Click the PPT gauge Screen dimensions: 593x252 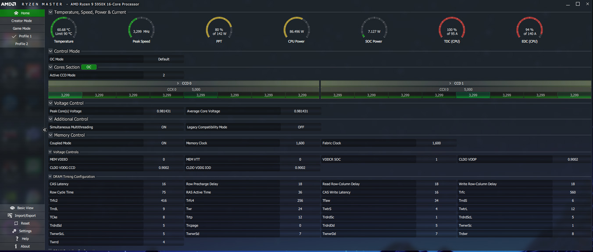tap(219, 30)
